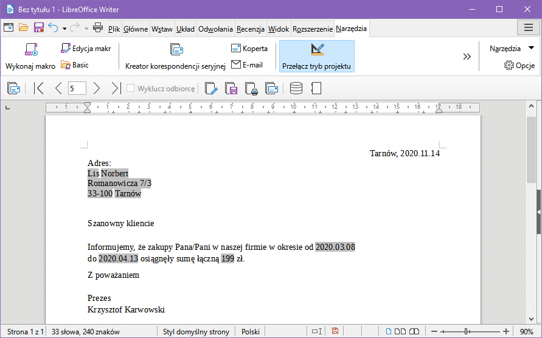Image resolution: width=542 pixels, height=338 pixels.
Task: Open Edycja makr
Action: click(85, 49)
